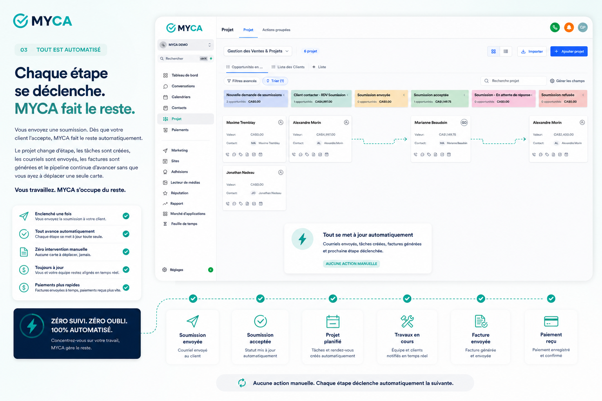Click assignee icon on Maxime Tremblay card
The height and width of the screenshot is (401, 602).
pyautogui.click(x=281, y=123)
